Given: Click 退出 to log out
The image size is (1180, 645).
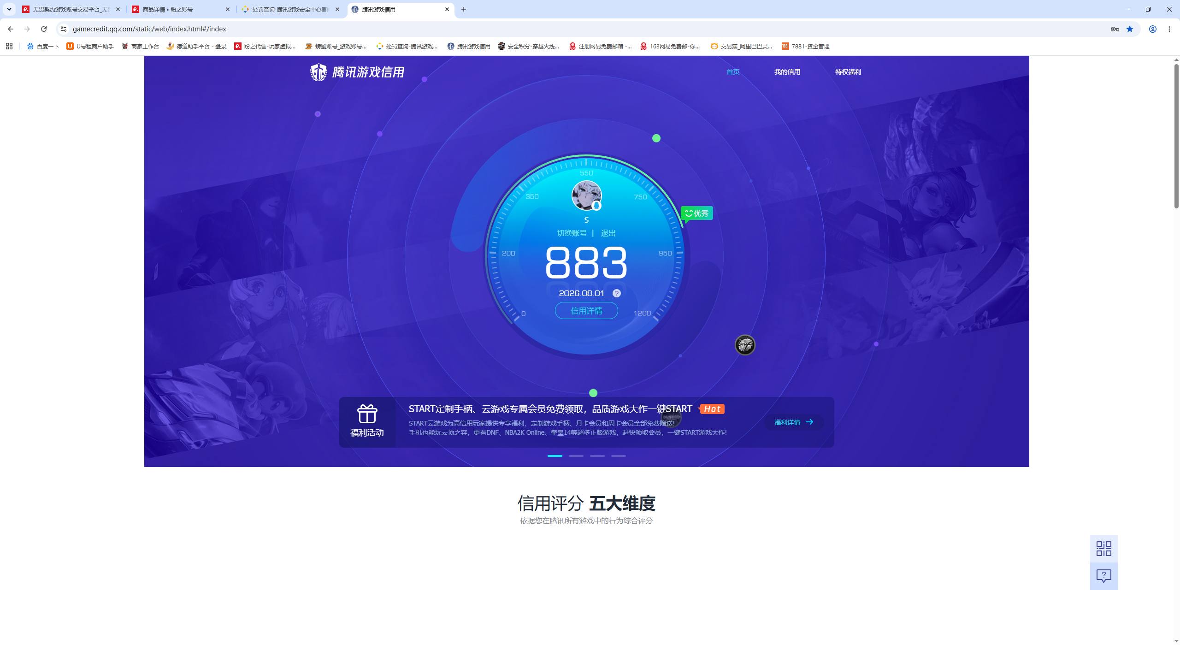Looking at the screenshot, I should (608, 233).
